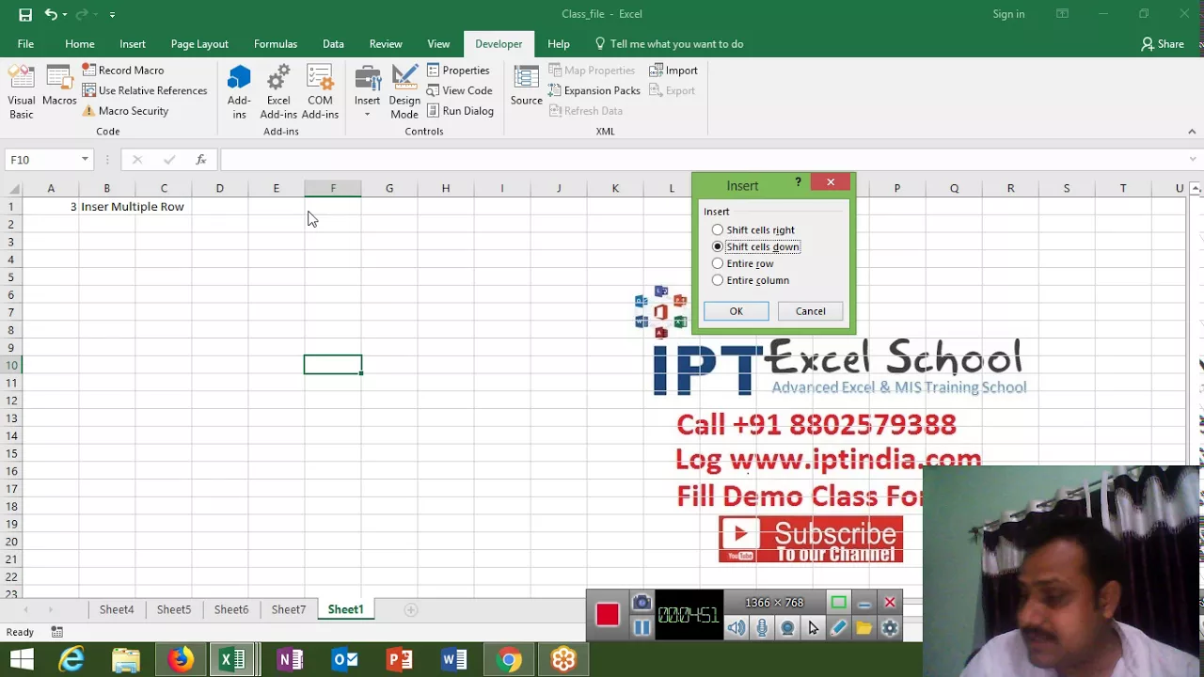Open recorder settings gear

click(x=890, y=628)
